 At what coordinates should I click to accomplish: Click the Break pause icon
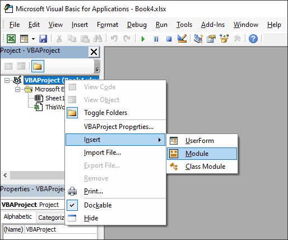pos(156,39)
